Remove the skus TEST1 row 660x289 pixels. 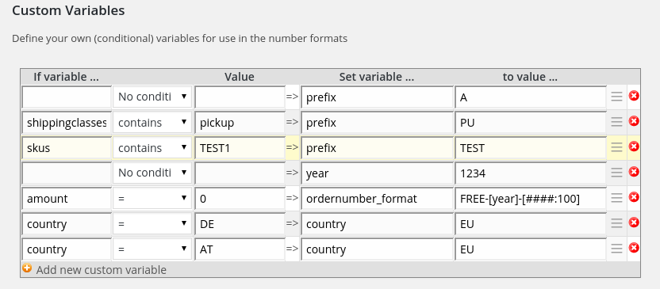[x=634, y=146]
